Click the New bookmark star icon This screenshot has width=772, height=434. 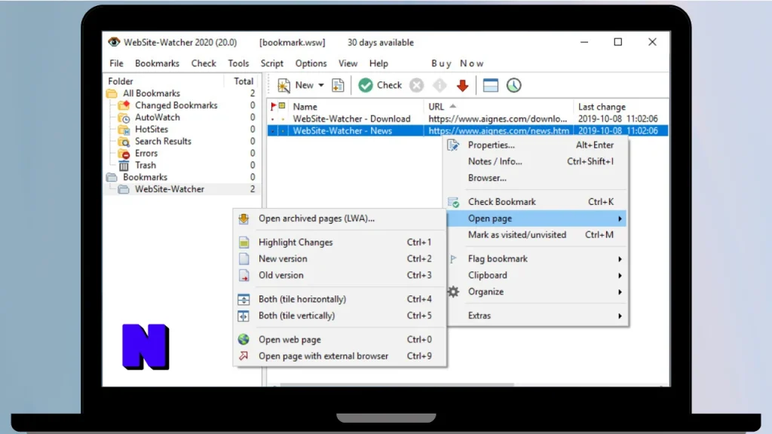coord(284,85)
